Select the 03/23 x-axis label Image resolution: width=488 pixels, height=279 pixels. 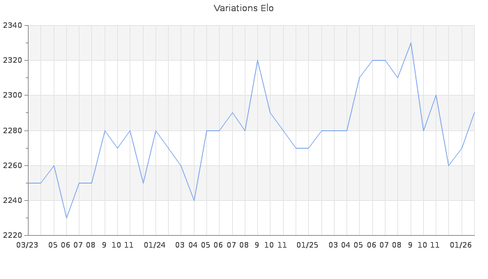click(27, 245)
